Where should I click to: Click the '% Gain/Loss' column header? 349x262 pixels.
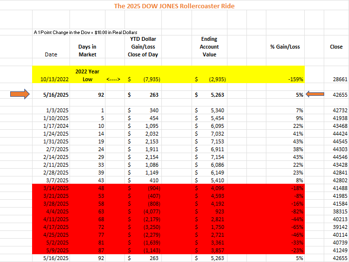[285, 47]
